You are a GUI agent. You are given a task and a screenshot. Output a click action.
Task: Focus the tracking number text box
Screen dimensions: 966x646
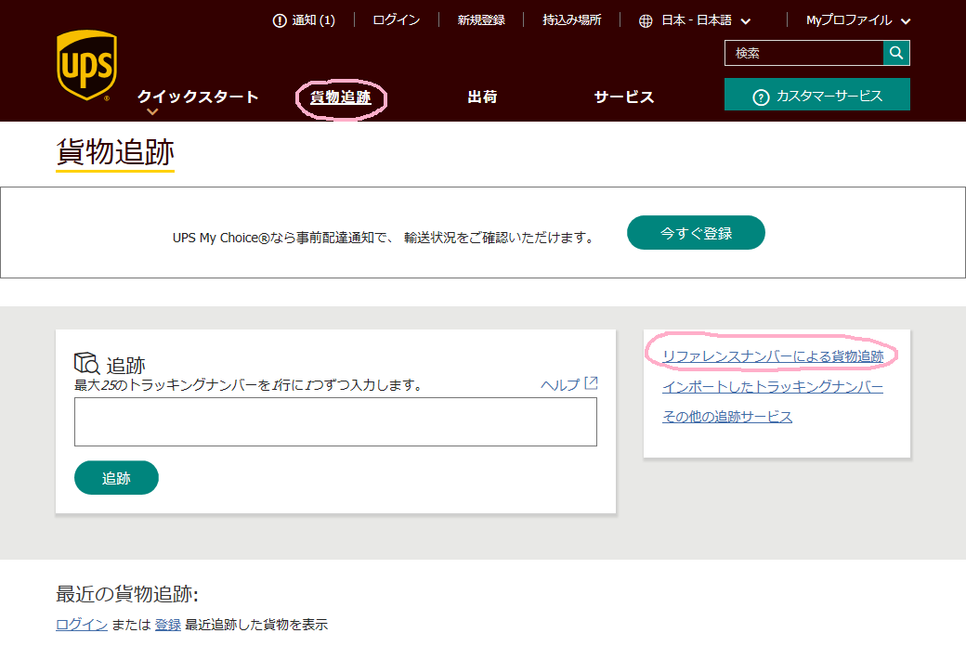coord(335,421)
